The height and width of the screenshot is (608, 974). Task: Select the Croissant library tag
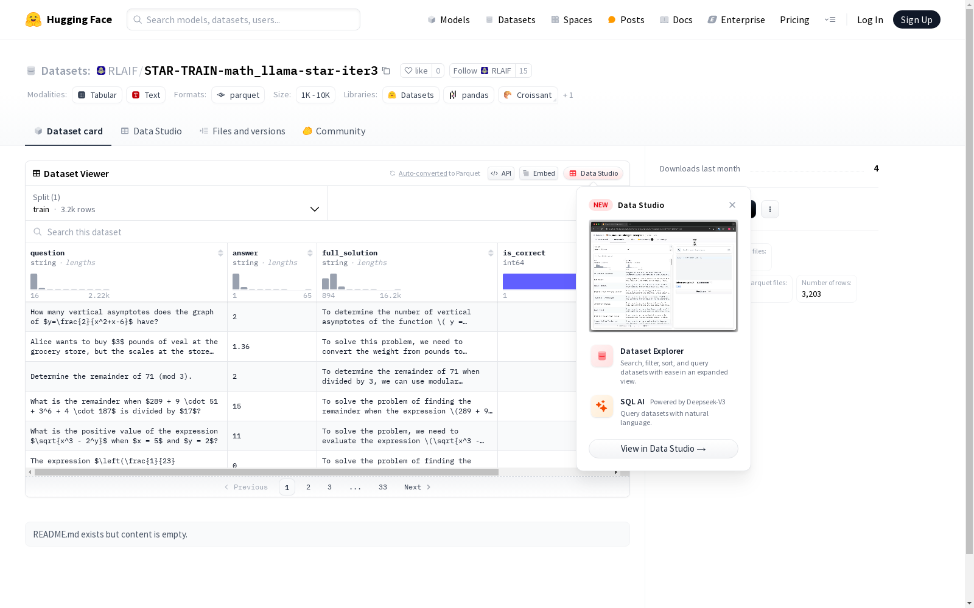click(x=528, y=95)
